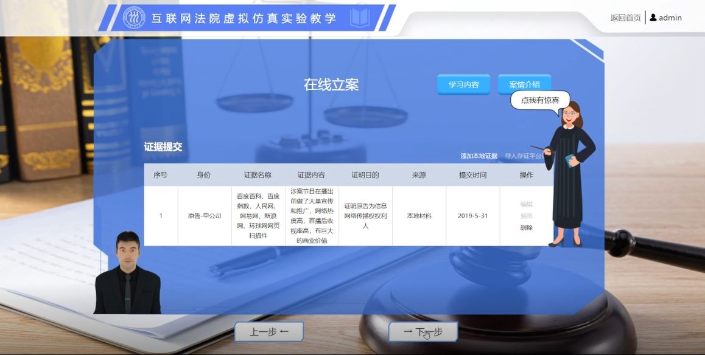
Task: Click the virtual lawyer avatar
Action: click(127, 272)
